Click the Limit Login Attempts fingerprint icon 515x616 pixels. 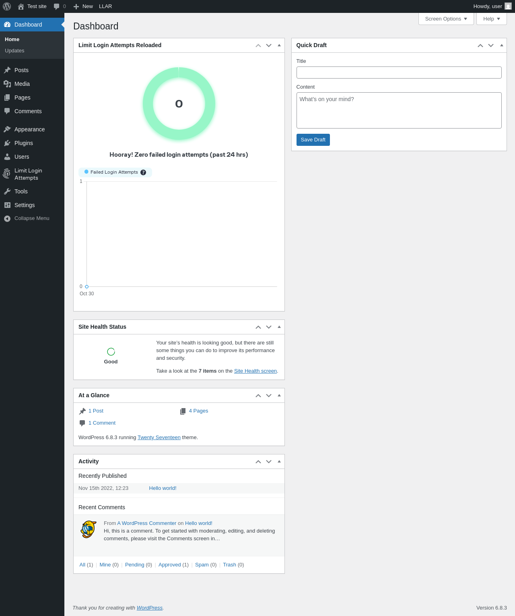click(7, 174)
